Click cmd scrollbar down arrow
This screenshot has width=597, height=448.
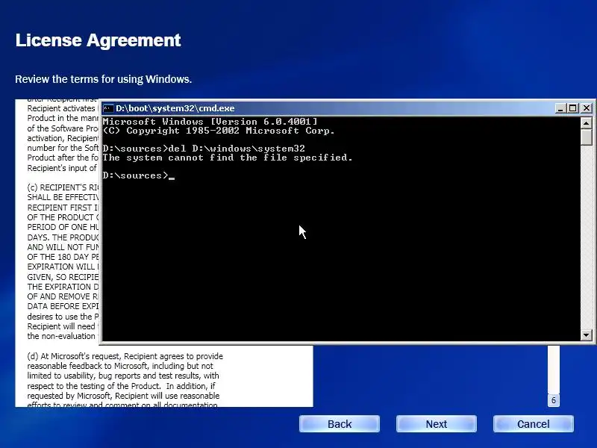pyautogui.click(x=586, y=335)
